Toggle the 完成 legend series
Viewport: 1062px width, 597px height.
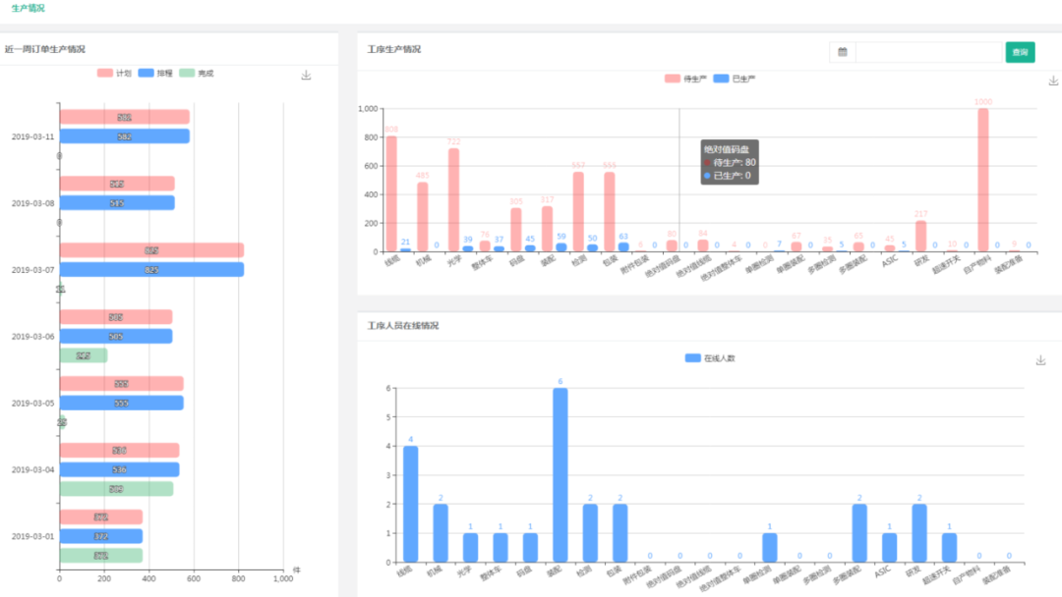click(197, 73)
